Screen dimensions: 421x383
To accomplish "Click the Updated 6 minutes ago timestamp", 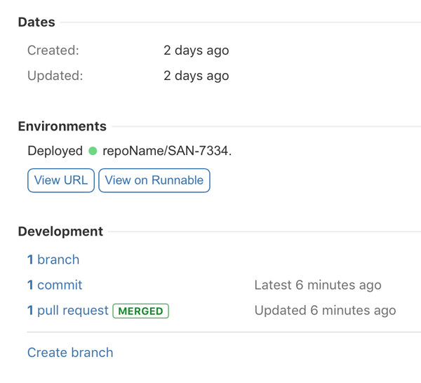I will (x=325, y=310).
